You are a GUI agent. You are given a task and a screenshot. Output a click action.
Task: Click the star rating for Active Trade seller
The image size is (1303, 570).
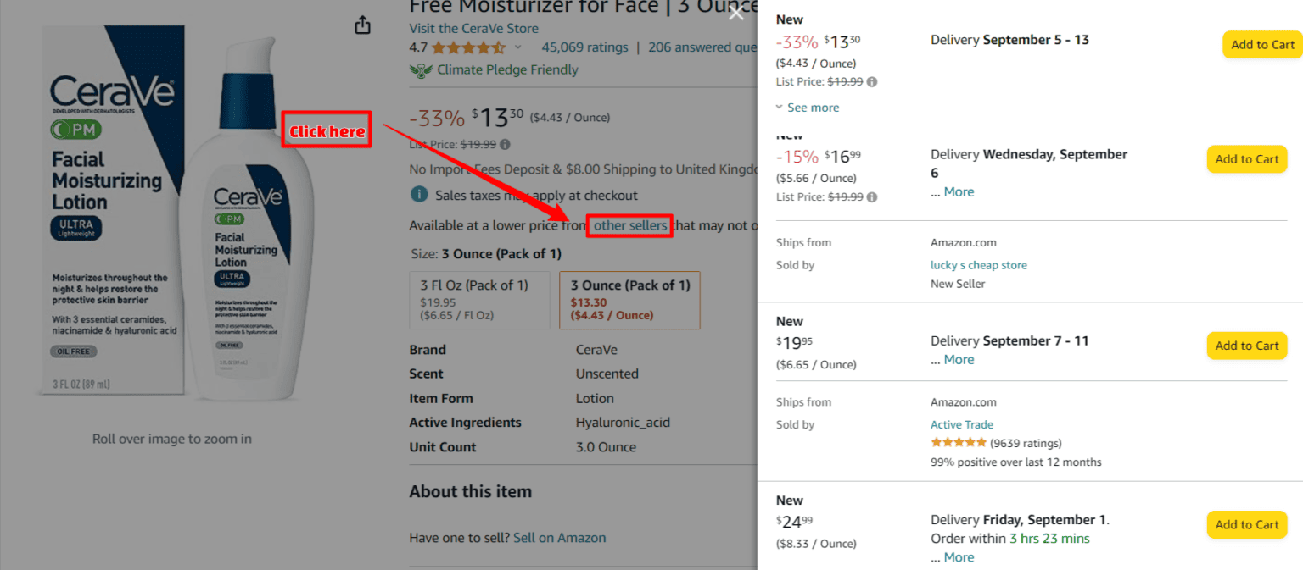coord(958,443)
